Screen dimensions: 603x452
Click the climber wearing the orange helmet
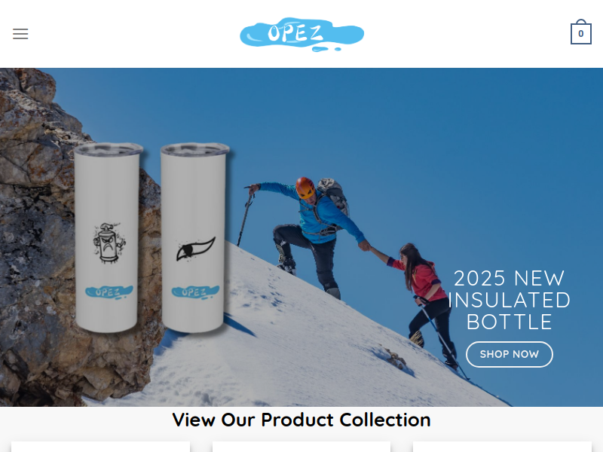click(x=311, y=231)
